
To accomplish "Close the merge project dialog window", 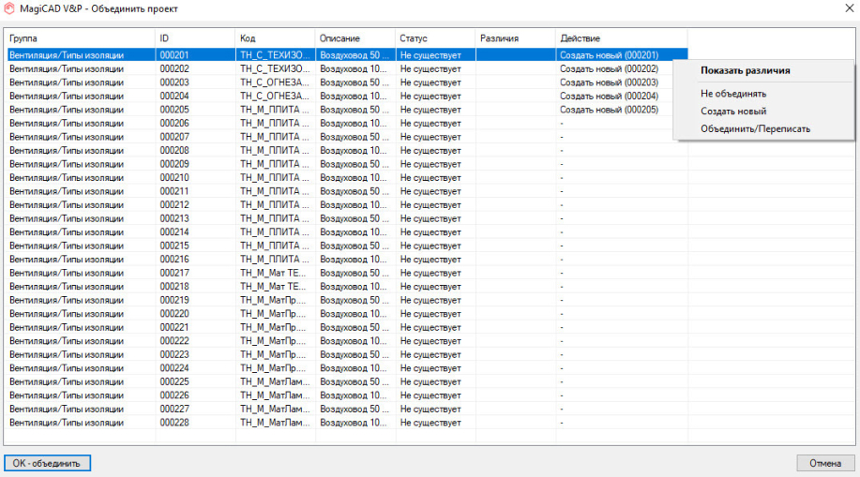I will [847, 8].
